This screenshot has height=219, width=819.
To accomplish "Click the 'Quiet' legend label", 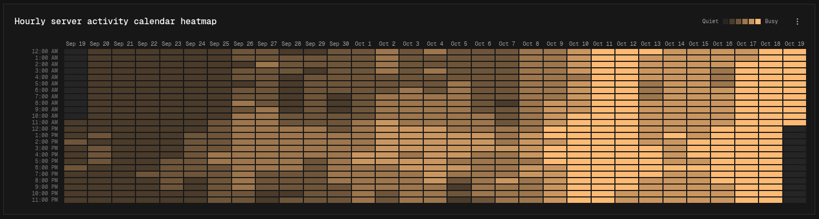I will pyautogui.click(x=710, y=22).
